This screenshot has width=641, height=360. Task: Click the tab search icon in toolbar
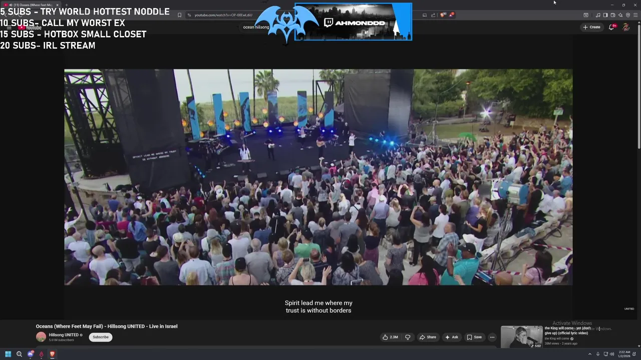[x=586, y=15]
